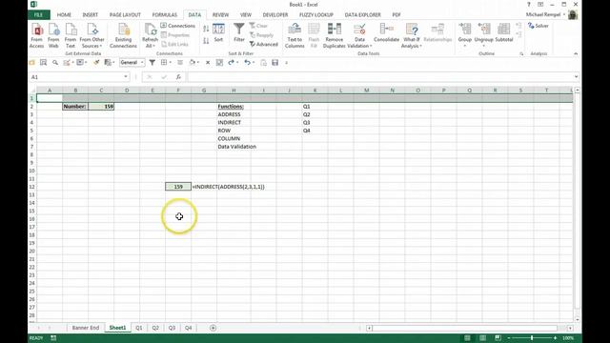
Task: Click the Michael Rempel account name
Action: [543, 14]
